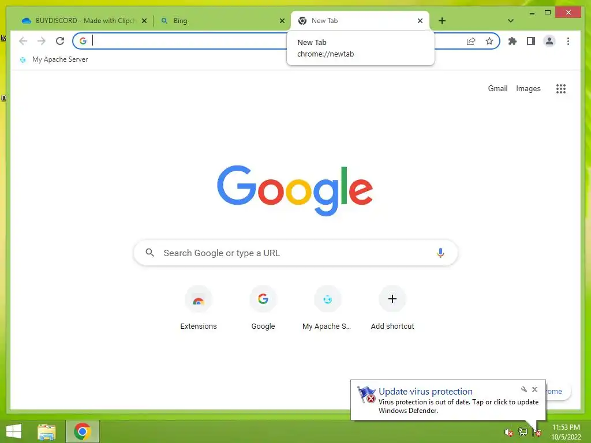Viewport: 591px width, 443px height.
Task: Open a new tab with the plus button
Action: click(x=442, y=21)
